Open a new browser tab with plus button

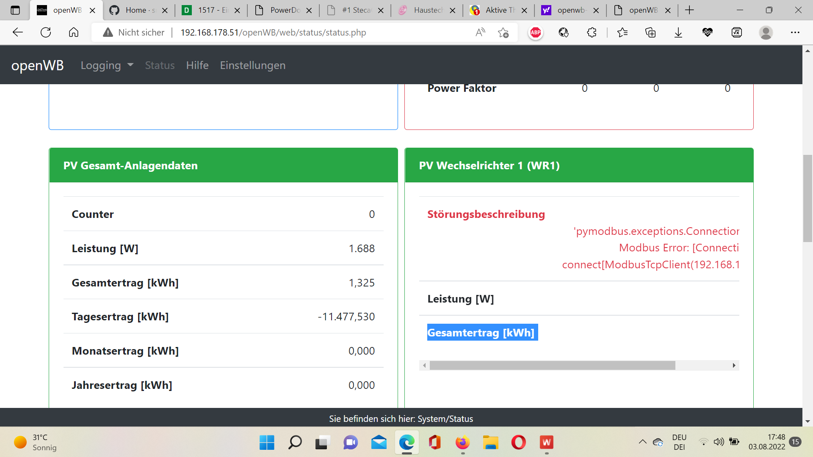689,10
